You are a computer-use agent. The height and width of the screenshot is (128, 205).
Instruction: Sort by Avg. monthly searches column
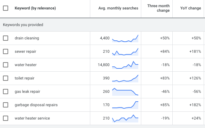[x=118, y=8]
